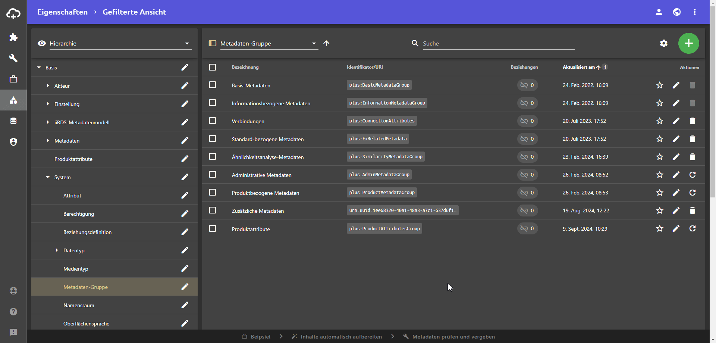Add a new entry with green plus button

click(x=688, y=43)
